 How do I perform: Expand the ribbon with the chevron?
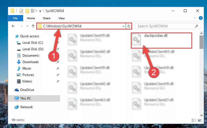pos(195,18)
